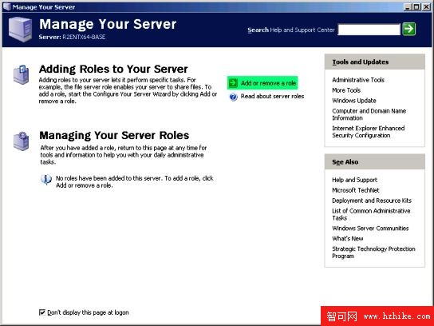The width and height of the screenshot is (434, 326).
Task: Click the green arrow icon beside Add or remove a role
Action: pyautogui.click(x=233, y=82)
